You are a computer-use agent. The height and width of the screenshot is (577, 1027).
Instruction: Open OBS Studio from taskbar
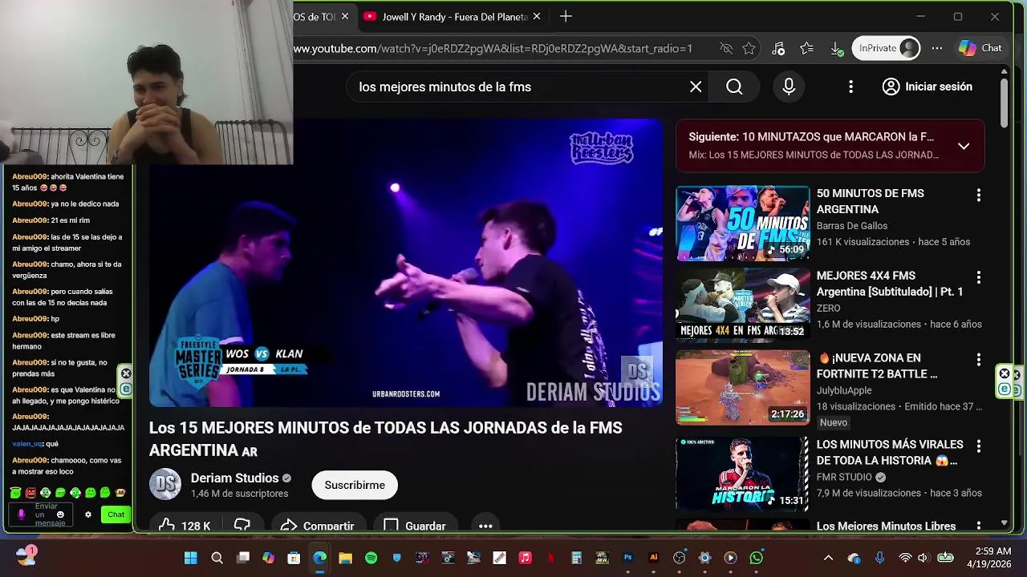(679, 558)
